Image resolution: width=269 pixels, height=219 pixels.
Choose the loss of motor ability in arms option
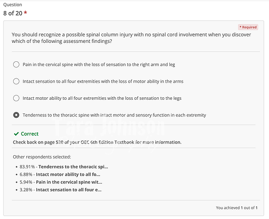[16, 81]
